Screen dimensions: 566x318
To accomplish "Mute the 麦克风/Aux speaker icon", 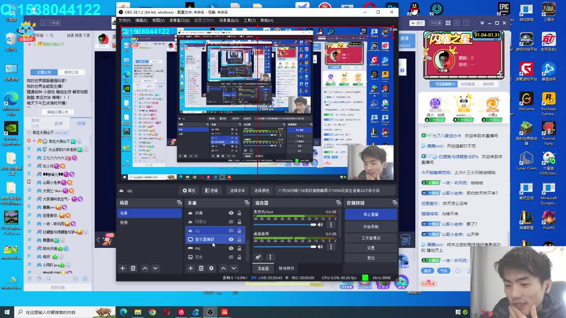I will [x=320, y=225].
